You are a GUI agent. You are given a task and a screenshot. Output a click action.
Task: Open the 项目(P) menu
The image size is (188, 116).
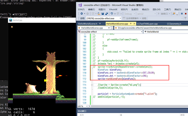[x=124, y=9]
